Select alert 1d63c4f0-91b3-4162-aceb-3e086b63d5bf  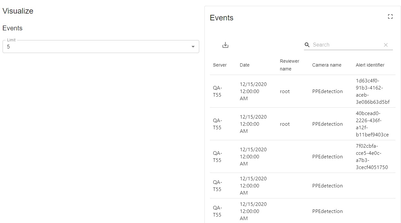click(x=373, y=91)
